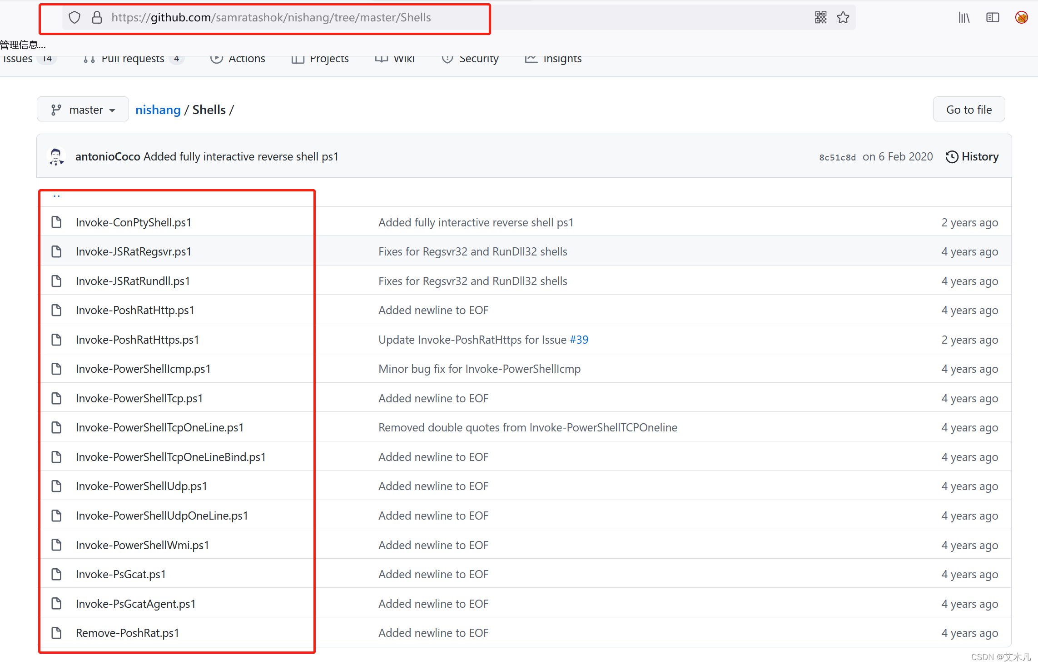Navigate to the nishang breadcrumb link
The width and height of the screenshot is (1038, 666).
(158, 110)
